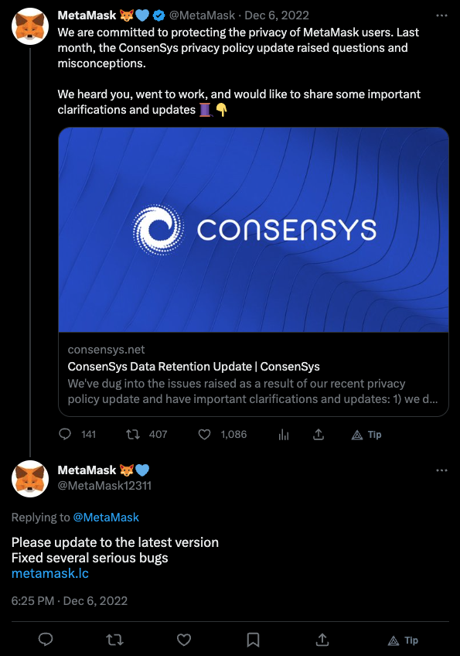The width and height of the screenshot is (460, 656).
Task: Share the @MetaMask12311 reply tweet
Action: click(322, 639)
